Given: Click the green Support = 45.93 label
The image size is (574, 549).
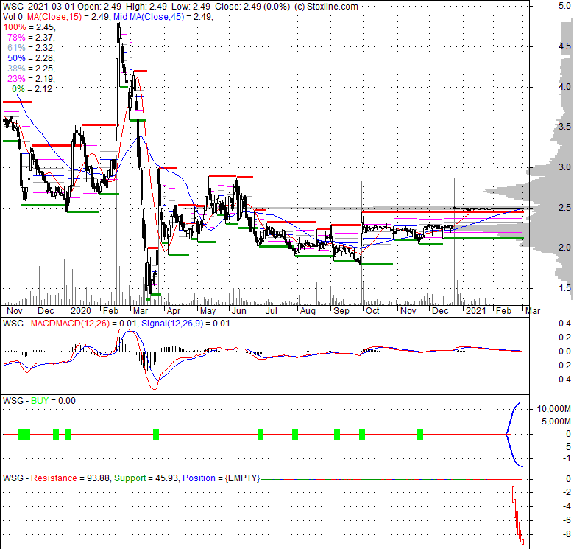Looking at the screenshot, I should (x=146, y=478).
